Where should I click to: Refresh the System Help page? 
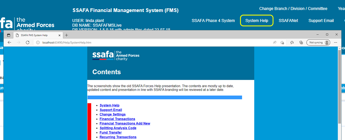pos(28,42)
